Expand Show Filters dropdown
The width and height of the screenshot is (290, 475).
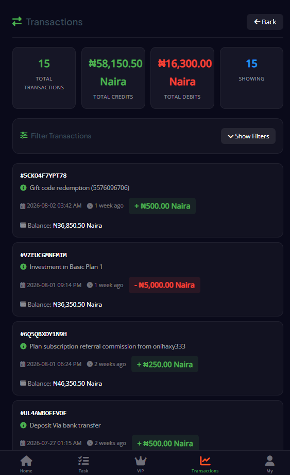click(x=248, y=136)
